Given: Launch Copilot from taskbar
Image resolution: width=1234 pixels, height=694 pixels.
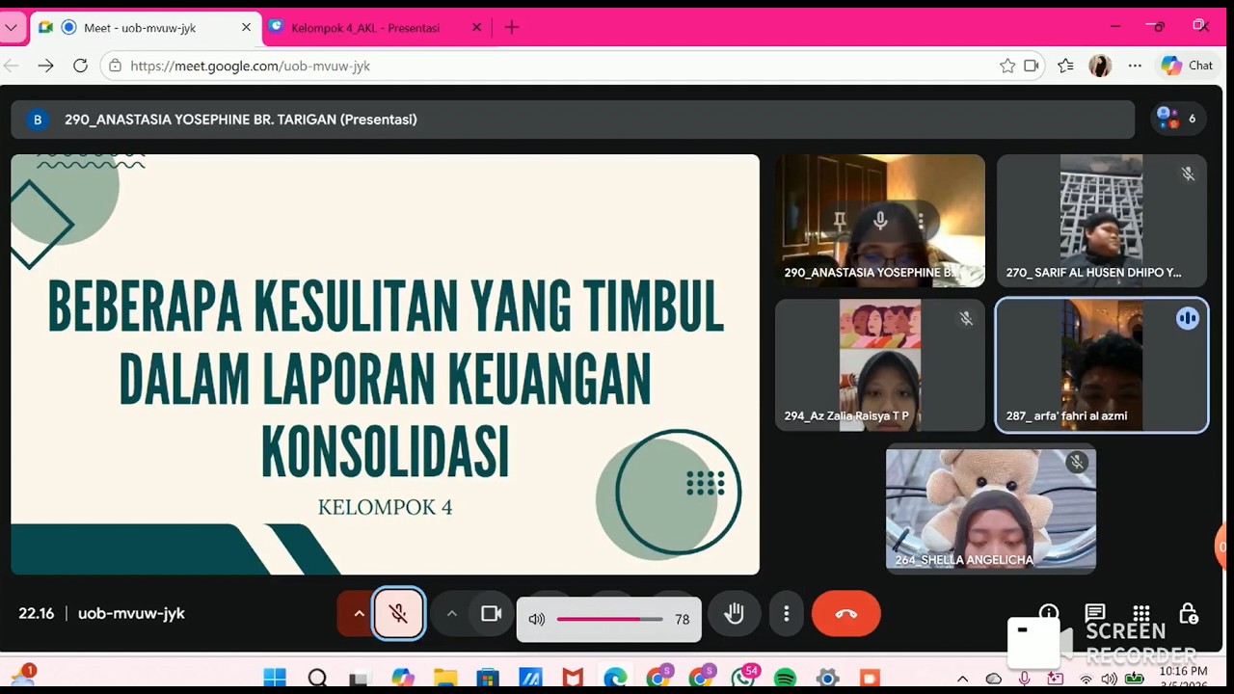Looking at the screenshot, I should click(x=403, y=678).
